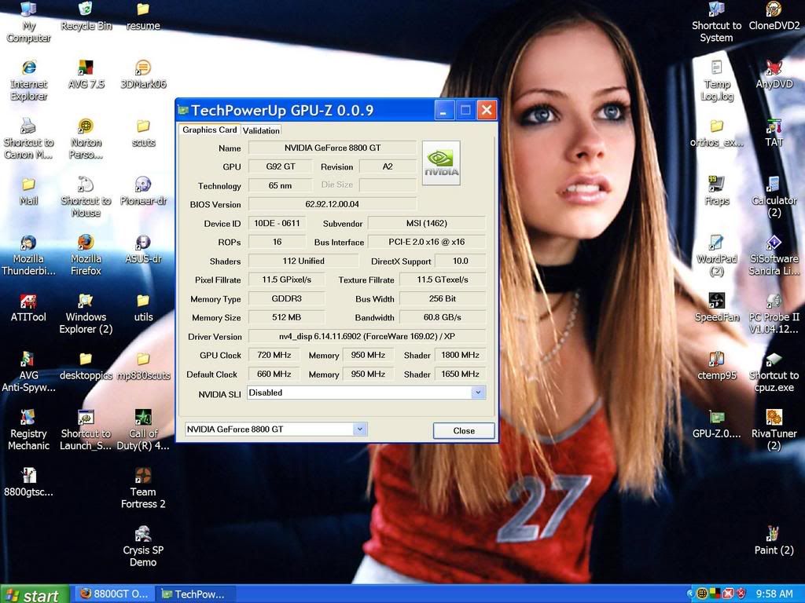Click the Driver Version field
805x603 pixels.
click(x=367, y=336)
